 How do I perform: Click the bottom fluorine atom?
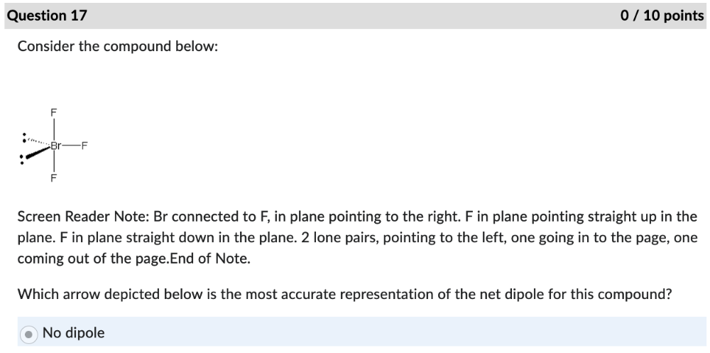[x=53, y=178]
